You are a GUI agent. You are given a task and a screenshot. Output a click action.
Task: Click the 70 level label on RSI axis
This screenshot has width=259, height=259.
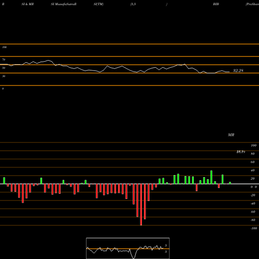(4, 60)
